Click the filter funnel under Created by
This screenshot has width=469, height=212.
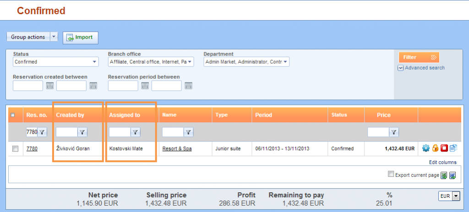82,132
